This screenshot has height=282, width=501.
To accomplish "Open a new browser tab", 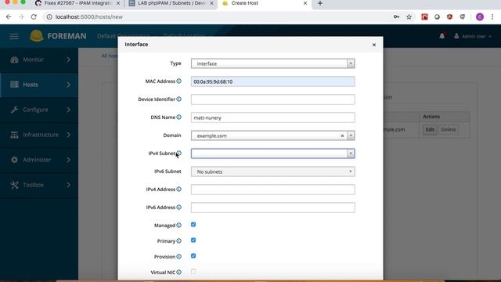I will pyautogui.click(x=320, y=3).
